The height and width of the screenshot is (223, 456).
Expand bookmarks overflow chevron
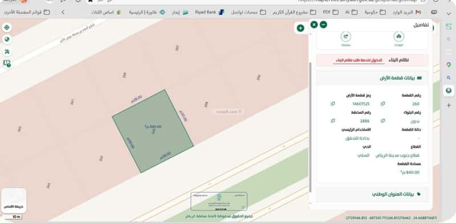click(x=63, y=12)
